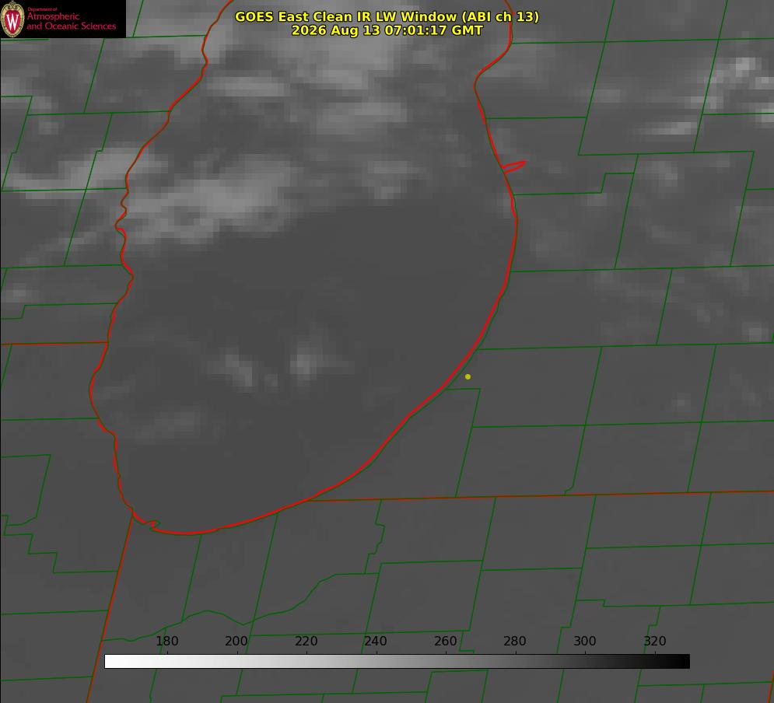Click the Atmospheric and Oceanic Sciences text
Viewport: 774px width, 703px height.
tap(71, 21)
